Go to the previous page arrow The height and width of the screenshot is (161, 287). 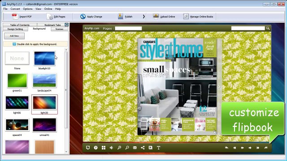[x=242, y=148]
